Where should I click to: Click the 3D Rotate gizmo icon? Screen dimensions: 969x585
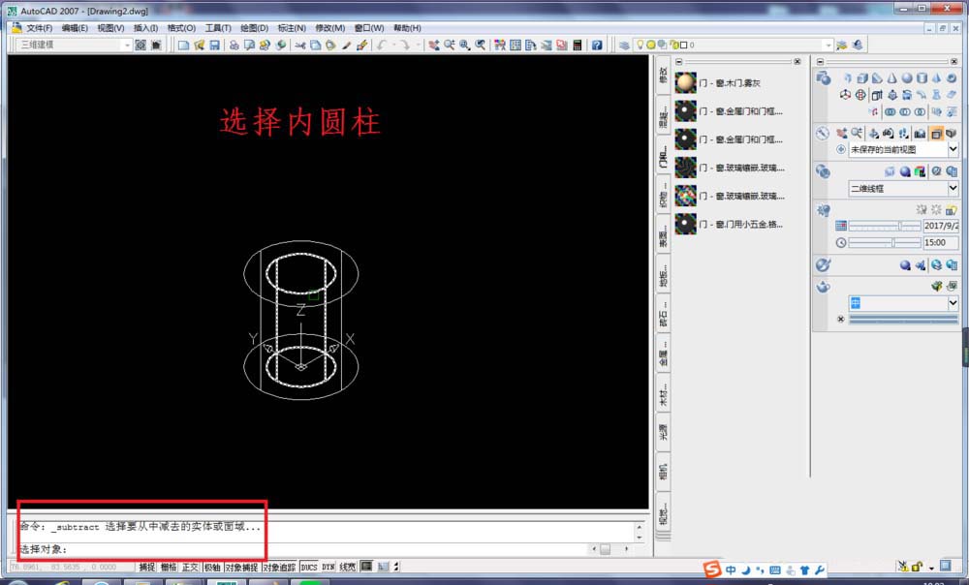click(x=860, y=95)
